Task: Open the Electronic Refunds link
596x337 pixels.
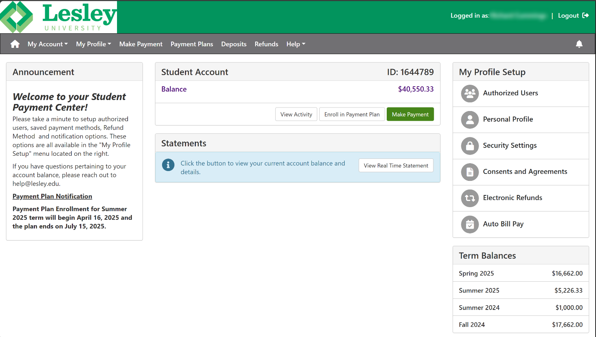Action: point(512,198)
